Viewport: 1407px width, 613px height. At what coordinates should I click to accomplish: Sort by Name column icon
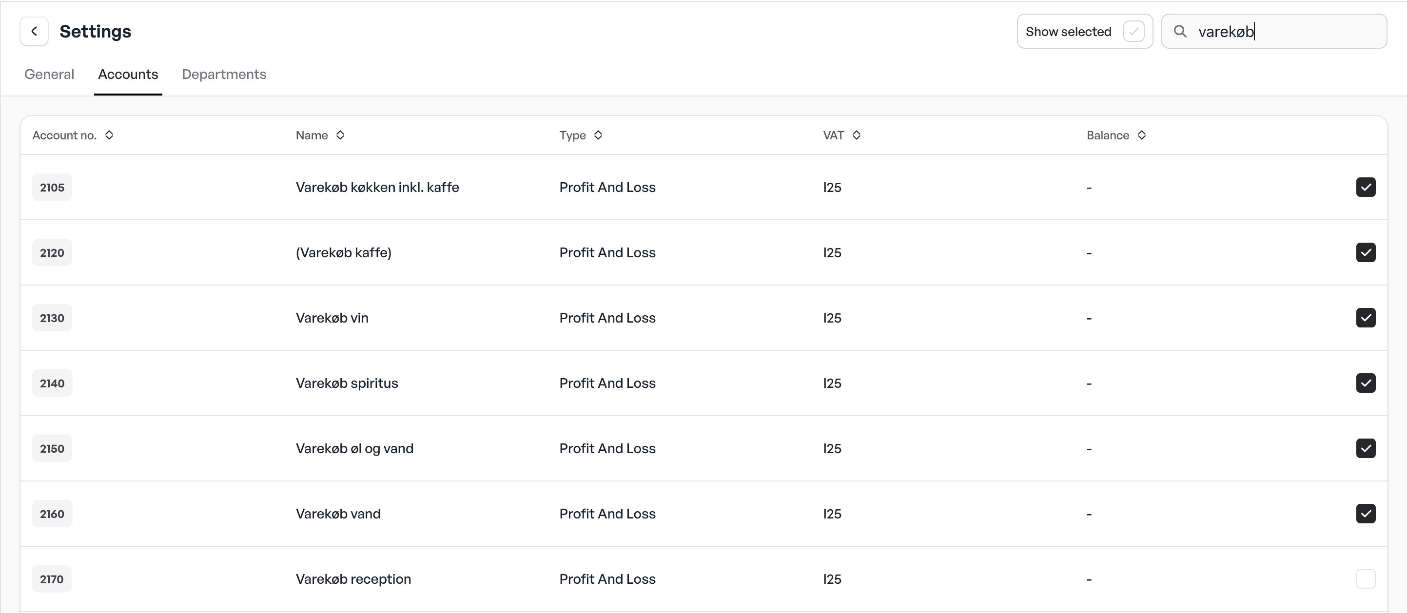(340, 135)
